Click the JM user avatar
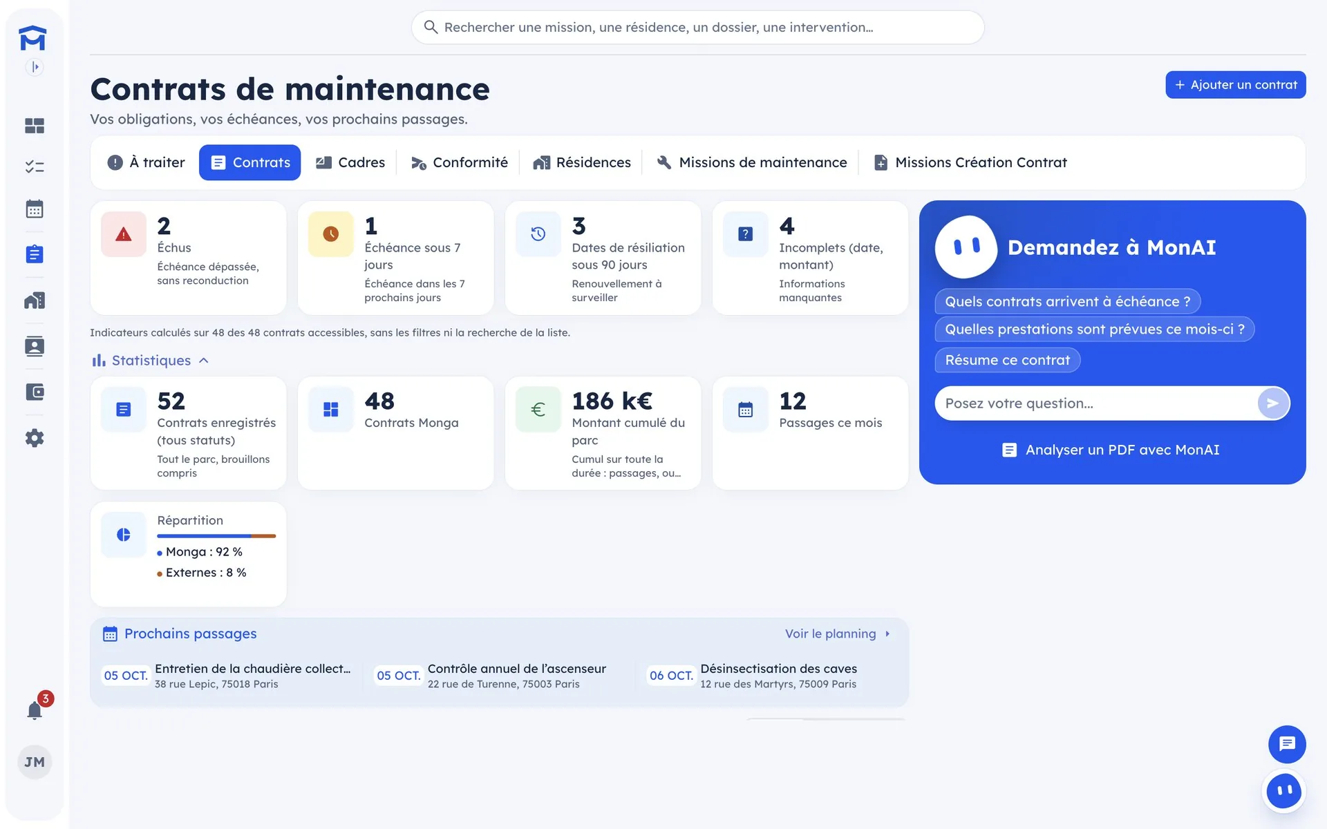 tap(35, 762)
